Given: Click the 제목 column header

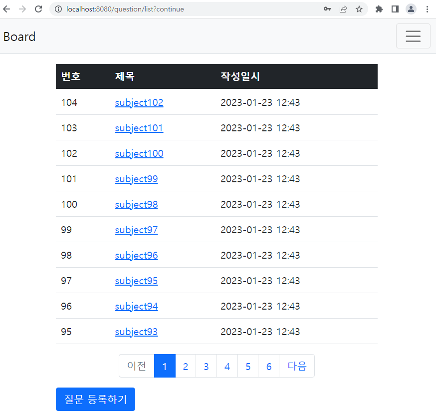Looking at the screenshot, I should click(x=125, y=76).
